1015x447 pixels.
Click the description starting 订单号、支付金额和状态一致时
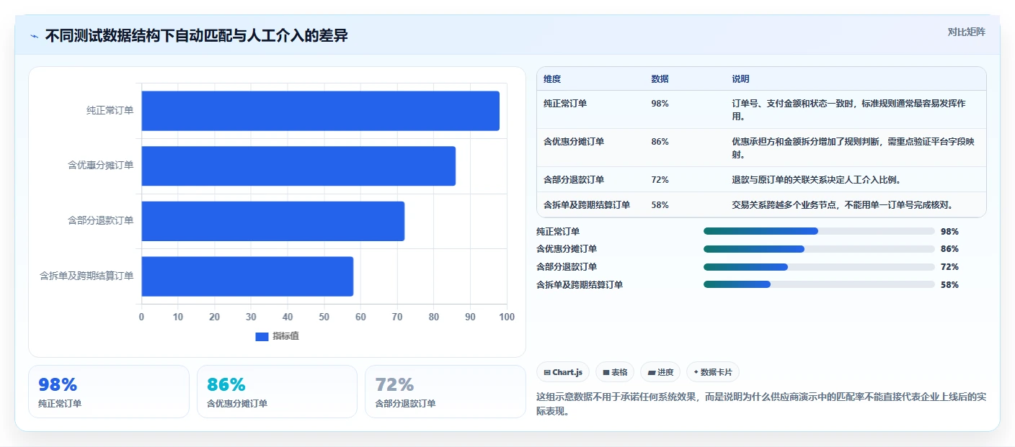click(848, 110)
